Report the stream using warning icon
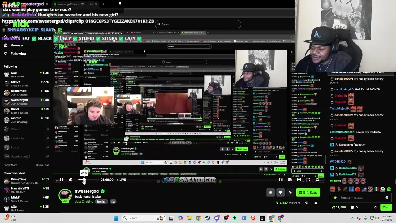This screenshot has height=223, width=396. (x=316, y=203)
